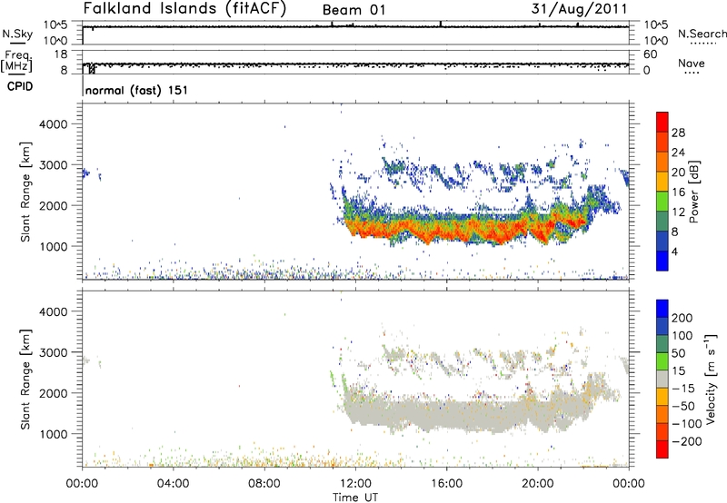The width and height of the screenshot is (727, 503).
Task: Click the power panel 'Slant Range [km]' axis label
Action: click(x=25, y=192)
